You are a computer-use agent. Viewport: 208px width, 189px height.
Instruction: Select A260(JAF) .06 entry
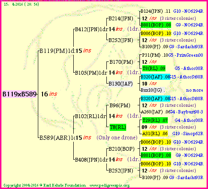tap(155, 112)
